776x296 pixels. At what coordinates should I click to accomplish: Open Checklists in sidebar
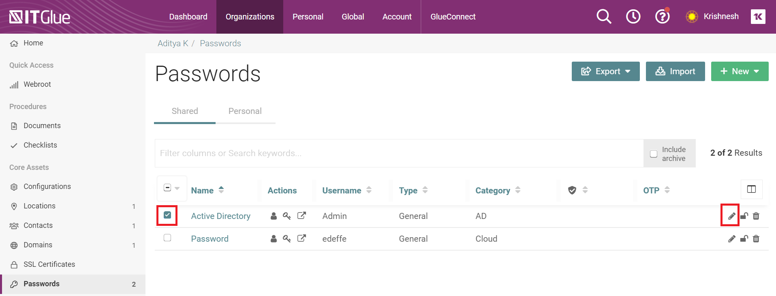click(x=40, y=145)
